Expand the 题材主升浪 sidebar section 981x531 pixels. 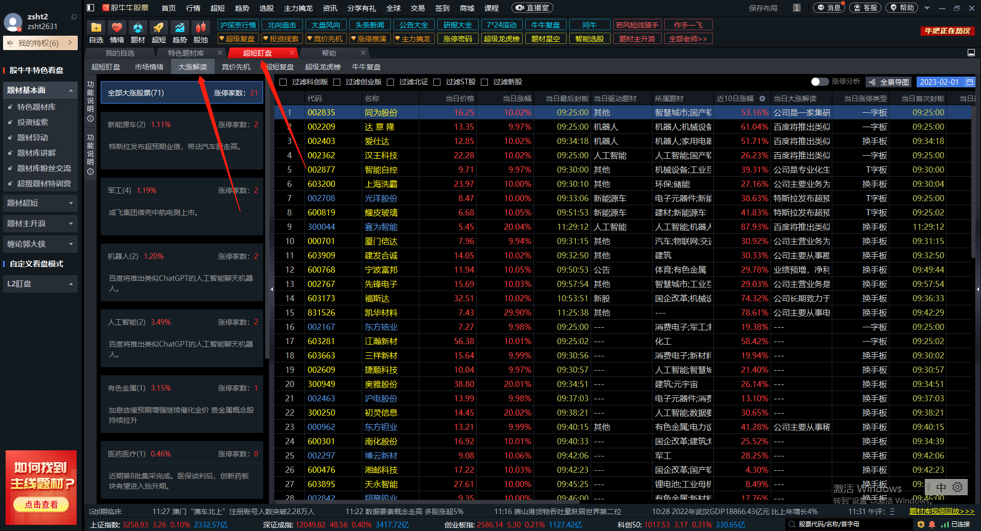coord(40,224)
